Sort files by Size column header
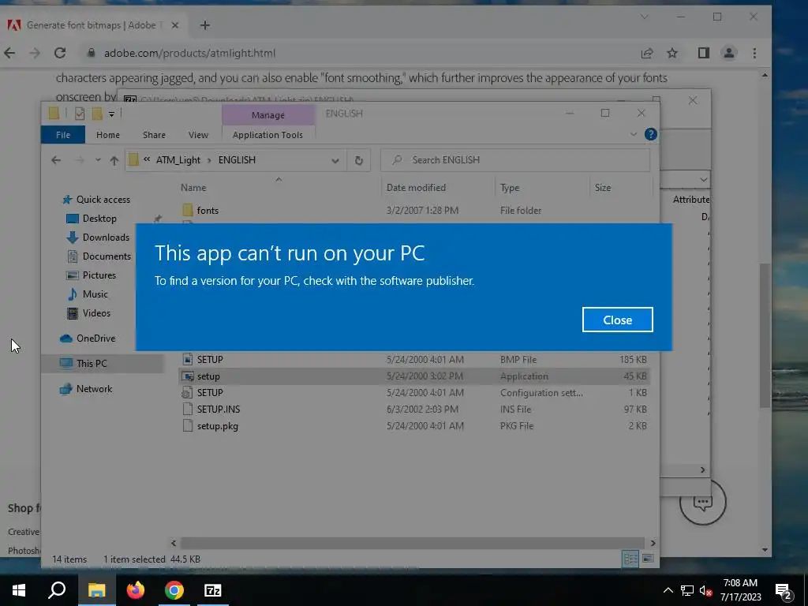This screenshot has height=606, width=808. coord(602,188)
